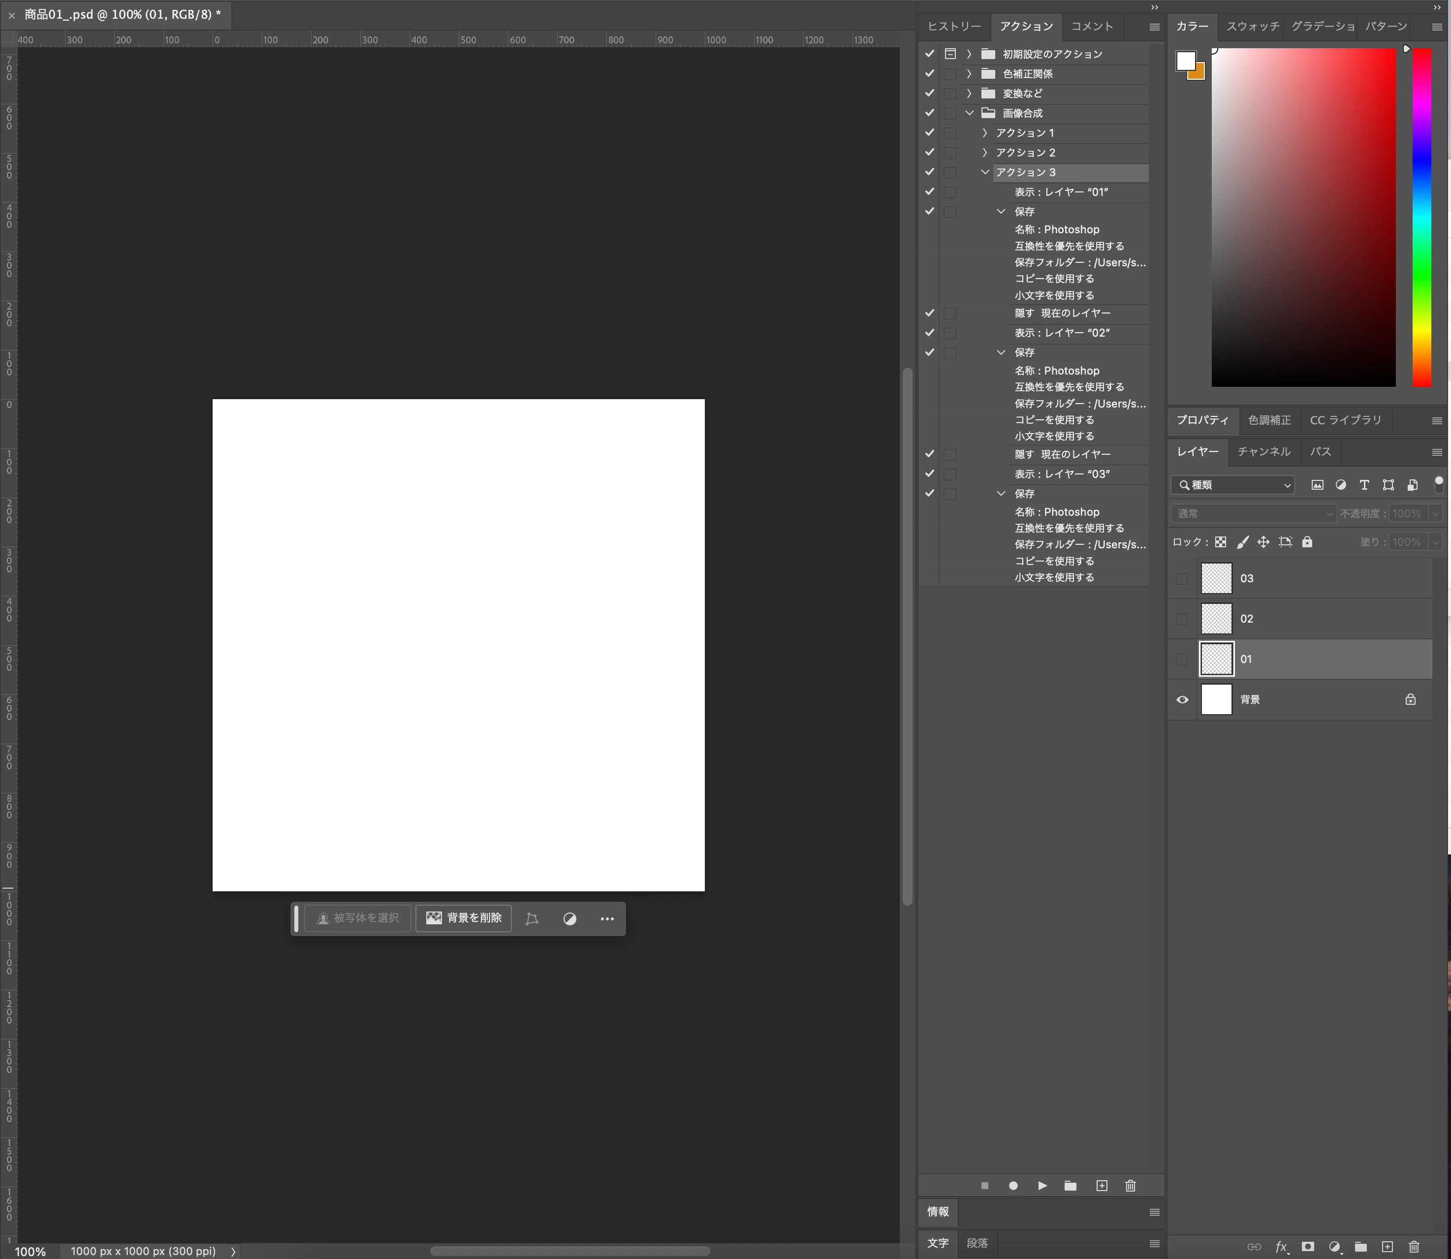The image size is (1451, 1259).
Task: Collapse the アクション 3 tree
Action: 985,172
